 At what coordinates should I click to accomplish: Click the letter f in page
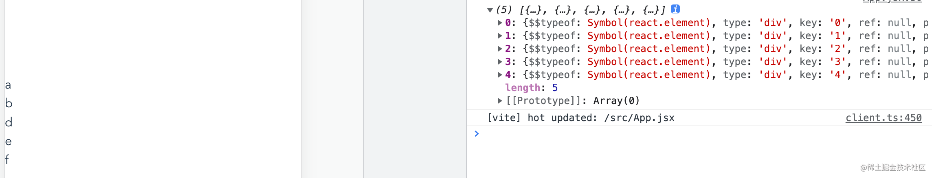7,159
